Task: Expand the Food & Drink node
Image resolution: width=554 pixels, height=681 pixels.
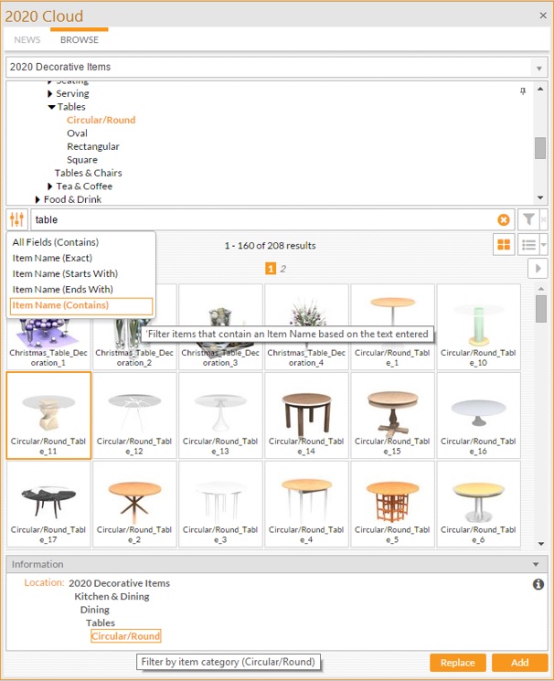Action: [x=37, y=200]
